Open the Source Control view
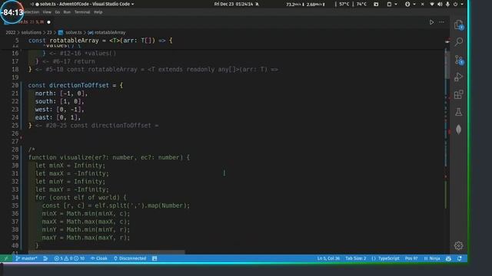 tap(459, 60)
